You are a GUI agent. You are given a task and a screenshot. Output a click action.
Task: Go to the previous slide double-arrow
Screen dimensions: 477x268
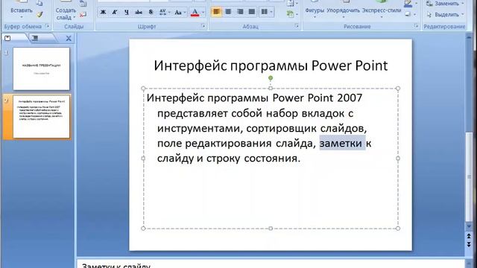click(x=469, y=237)
